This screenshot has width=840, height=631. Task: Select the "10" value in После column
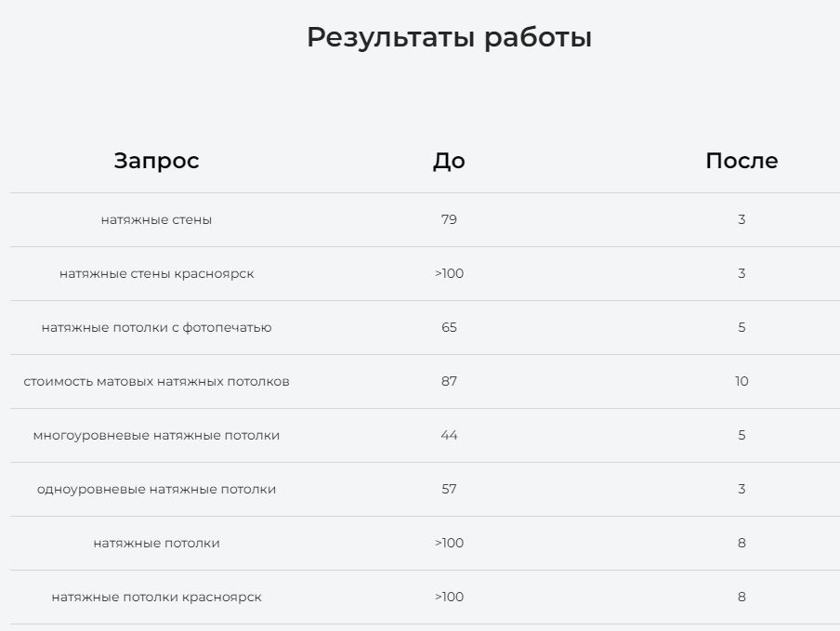741,382
